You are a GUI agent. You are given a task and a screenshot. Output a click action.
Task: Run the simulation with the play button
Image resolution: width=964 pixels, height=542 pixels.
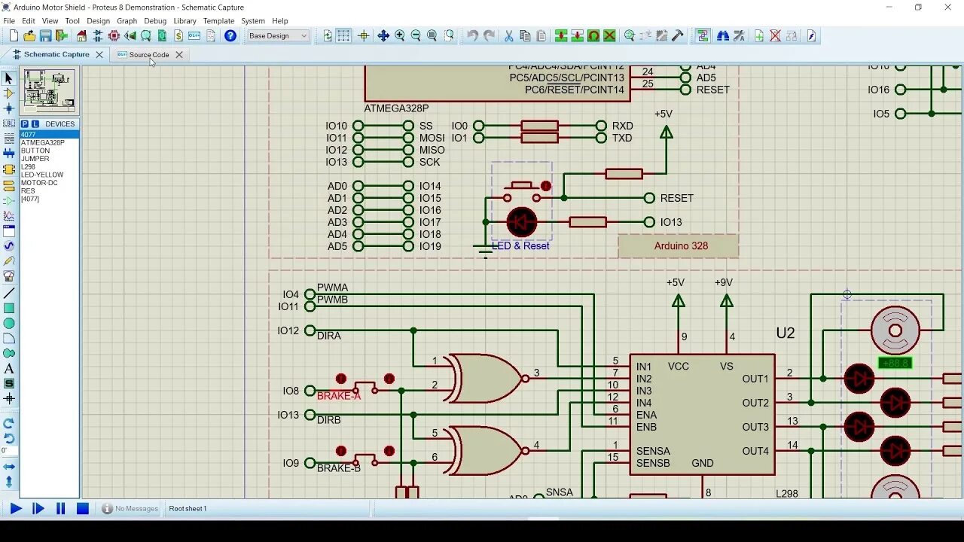point(15,509)
